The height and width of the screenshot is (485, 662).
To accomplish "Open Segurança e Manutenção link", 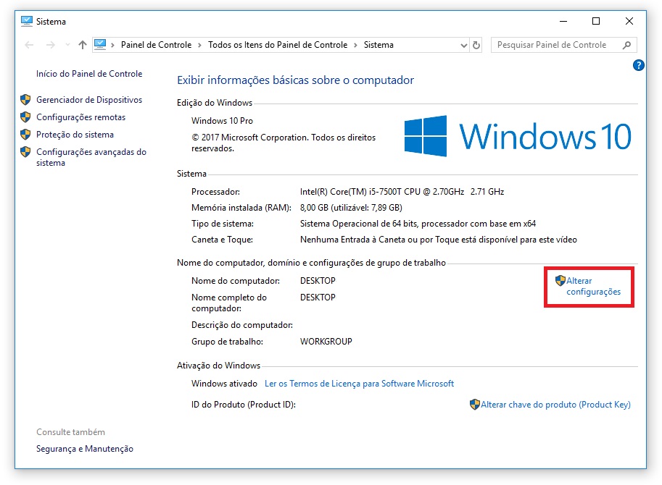I will pyautogui.click(x=84, y=449).
